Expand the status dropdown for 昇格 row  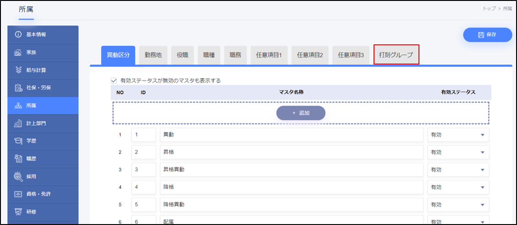coord(458,152)
